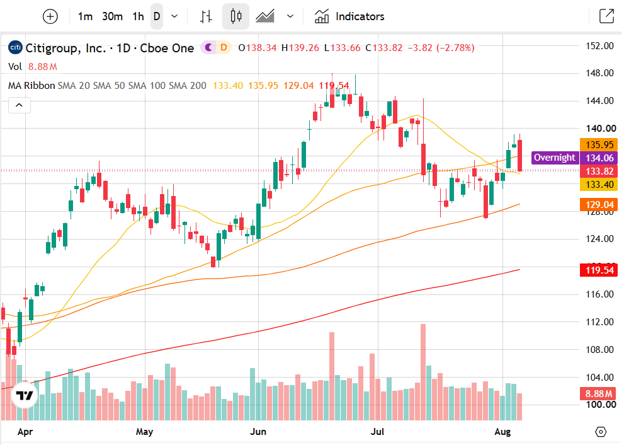Click the Citigroup, Inc. symbol title
This screenshot has height=445, width=624.
point(66,48)
